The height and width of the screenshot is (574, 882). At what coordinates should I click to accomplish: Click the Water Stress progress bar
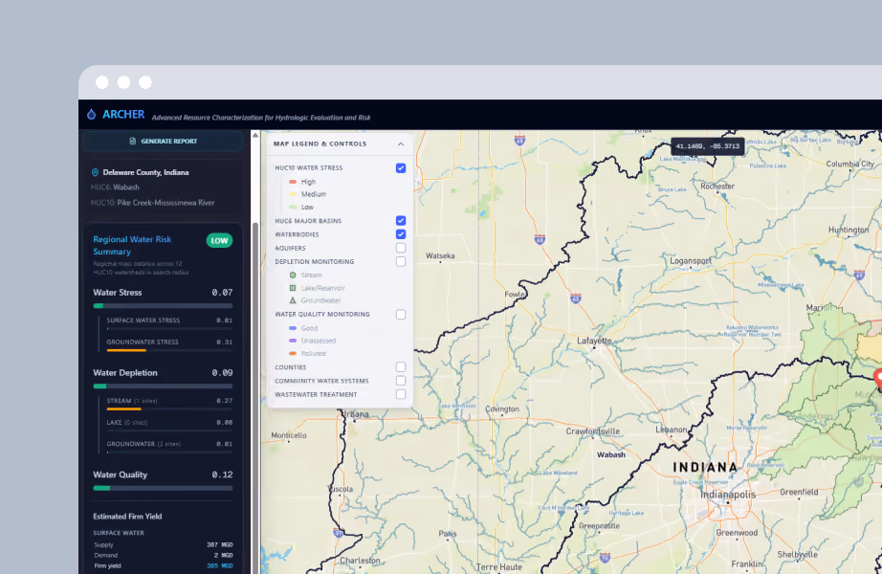(x=163, y=305)
